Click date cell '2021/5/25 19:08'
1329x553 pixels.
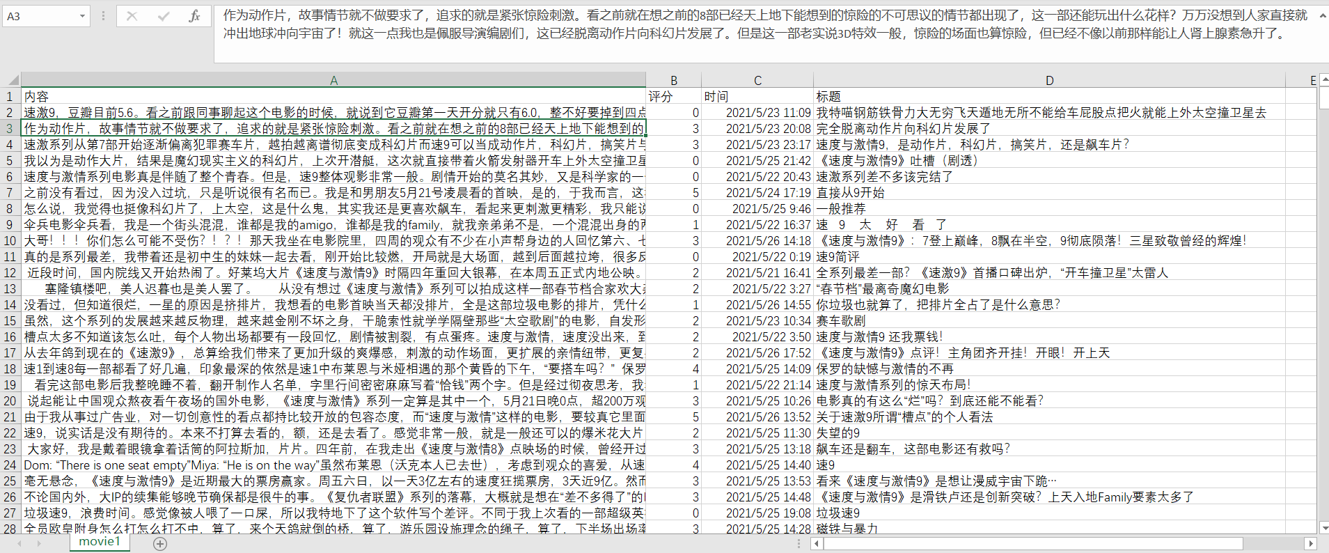coord(757,513)
